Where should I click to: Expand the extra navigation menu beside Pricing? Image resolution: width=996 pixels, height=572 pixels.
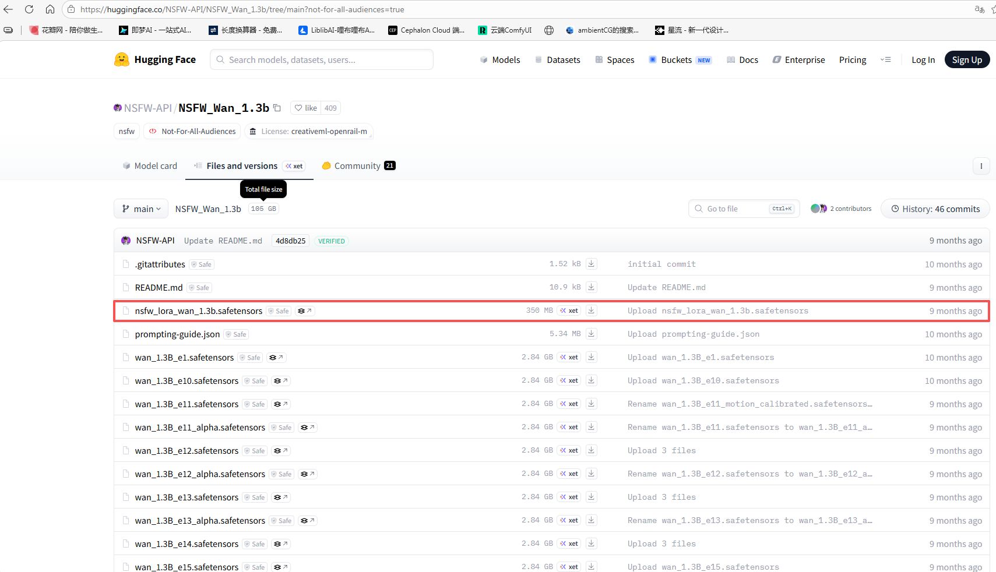coord(886,59)
